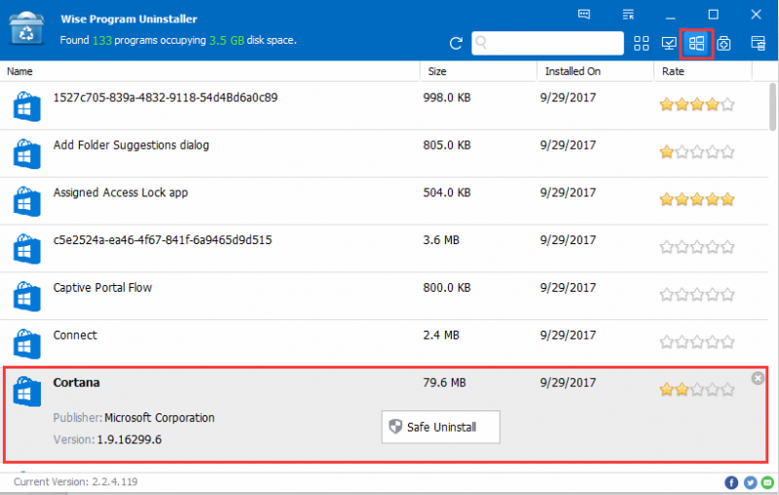Click the store icon of Add Folder Suggestions

coord(27,154)
